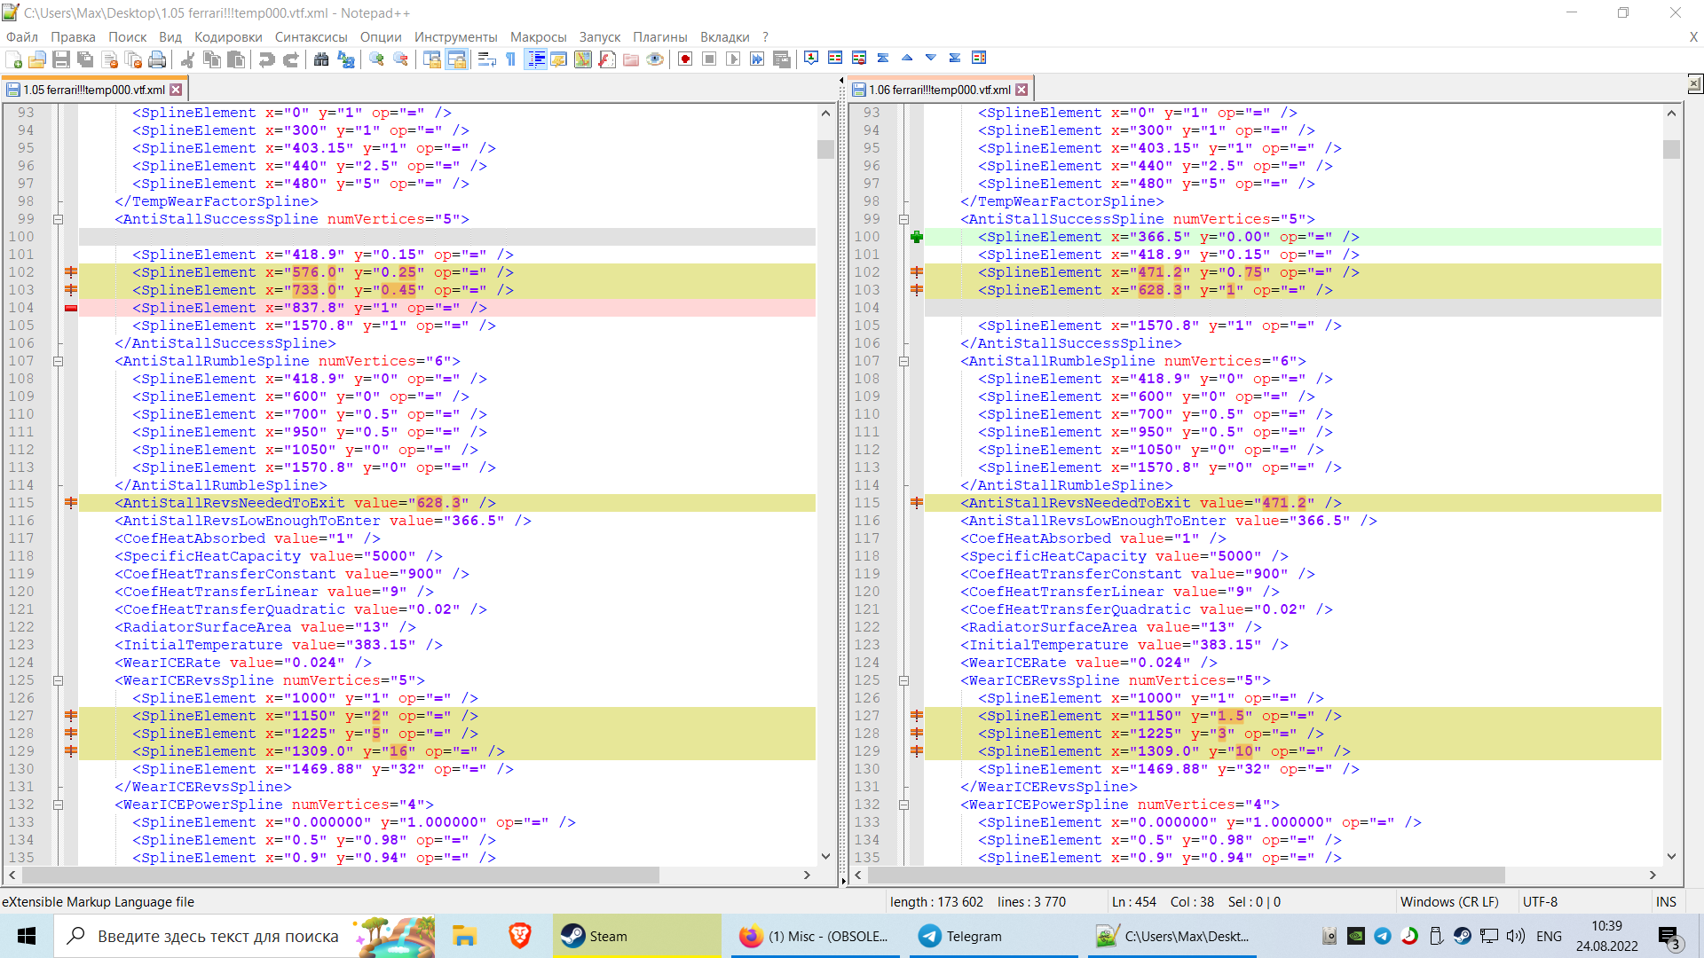Viewport: 1704px width, 958px height.
Task: Collapse WearICEPowerSpline fold in right pane
Action: click(x=903, y=805)
